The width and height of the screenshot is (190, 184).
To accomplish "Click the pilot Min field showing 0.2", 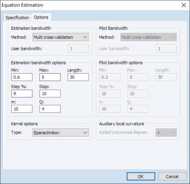I will [110, 77].
